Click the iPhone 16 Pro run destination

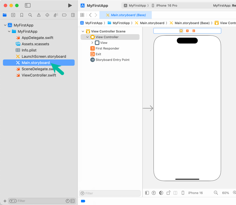167,5
